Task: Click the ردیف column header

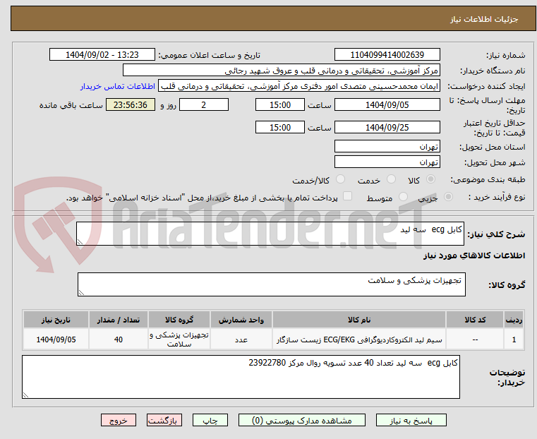Action: click(x=514, y=320)
